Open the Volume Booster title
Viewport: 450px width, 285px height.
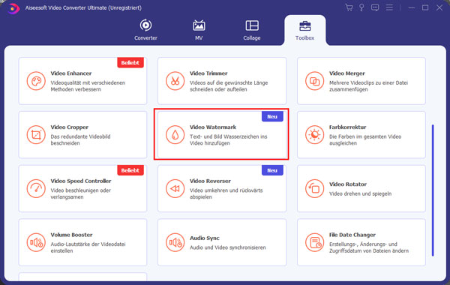click(71, 235)
